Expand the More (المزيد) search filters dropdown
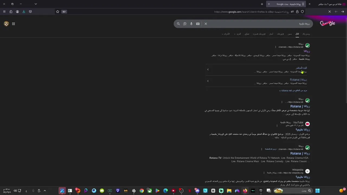Viewport: 347px width, 195px height. pyautogui.click(x=238, y=34)
